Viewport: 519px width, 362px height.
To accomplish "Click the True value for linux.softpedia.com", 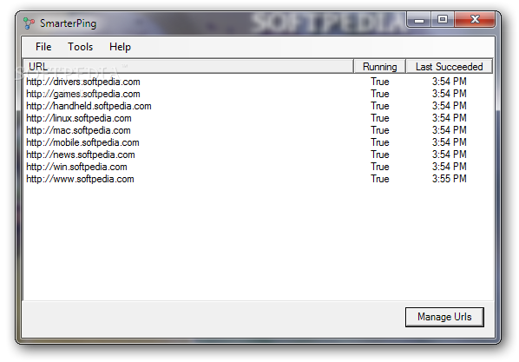I will 379,118.
